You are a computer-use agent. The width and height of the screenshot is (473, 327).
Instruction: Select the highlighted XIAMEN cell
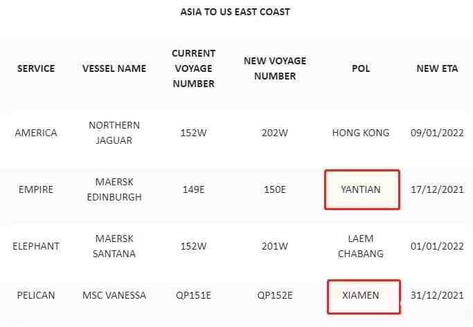364,297
